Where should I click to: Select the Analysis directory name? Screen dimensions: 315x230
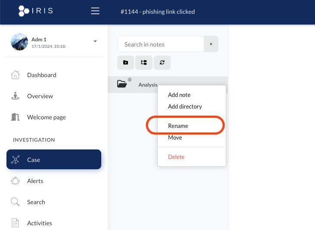click(x=148, y=85)
